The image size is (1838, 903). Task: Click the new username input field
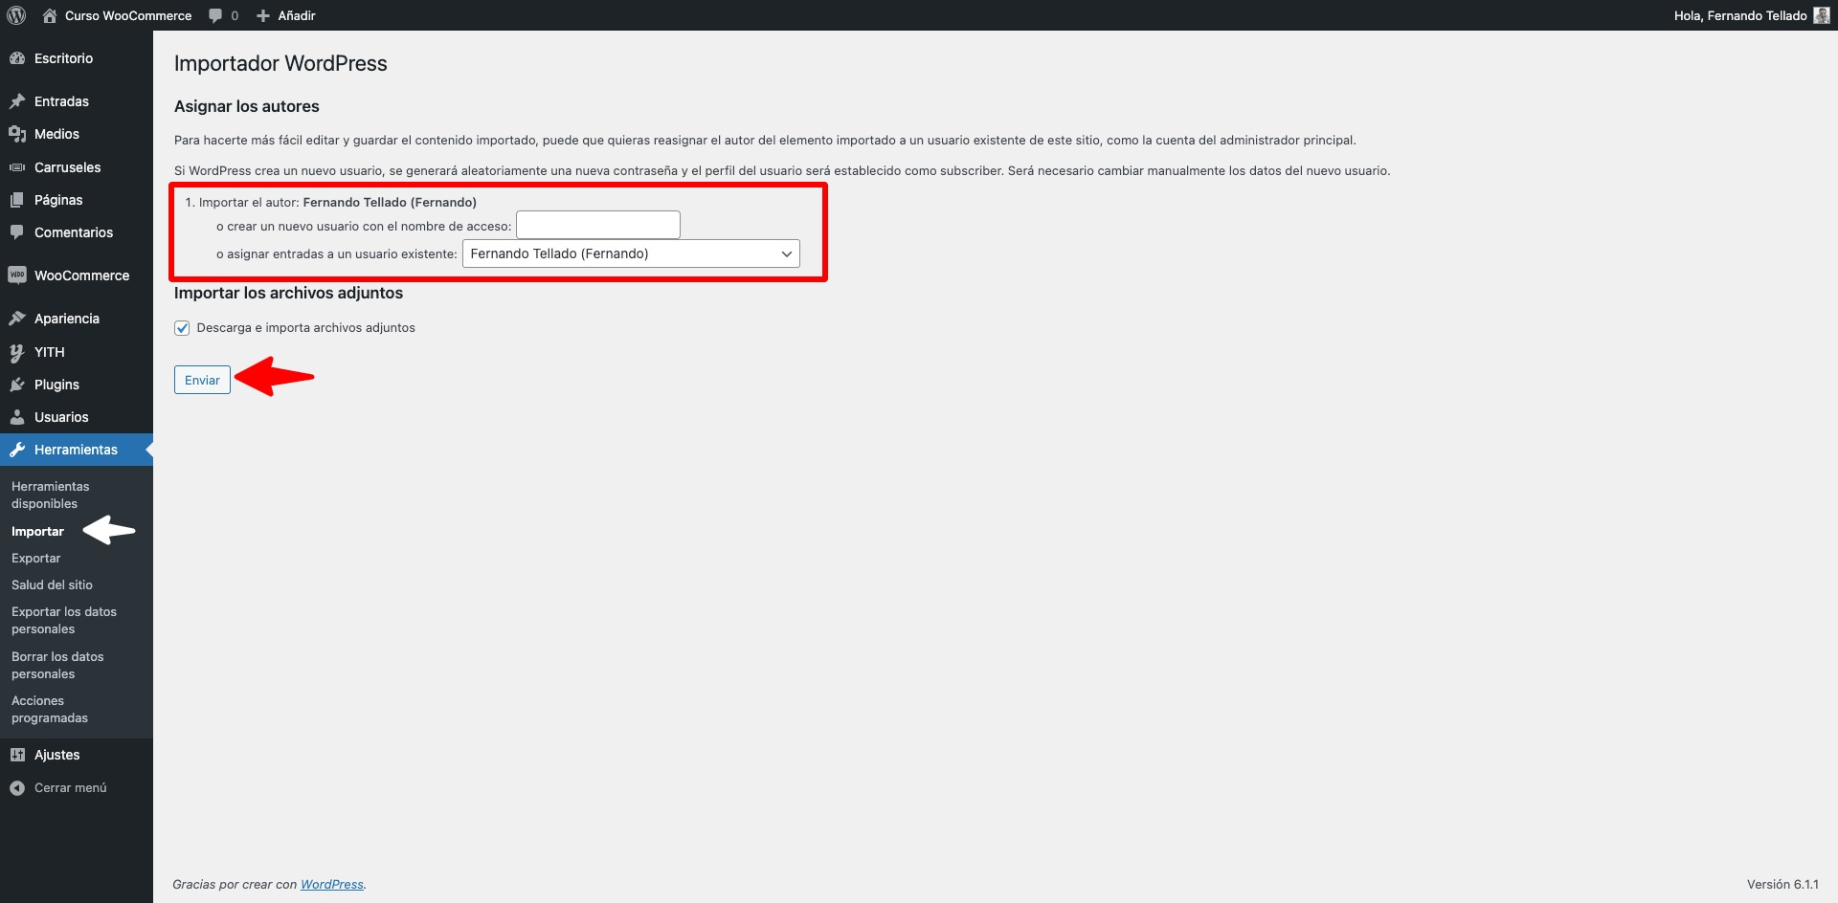coord(598,226)
